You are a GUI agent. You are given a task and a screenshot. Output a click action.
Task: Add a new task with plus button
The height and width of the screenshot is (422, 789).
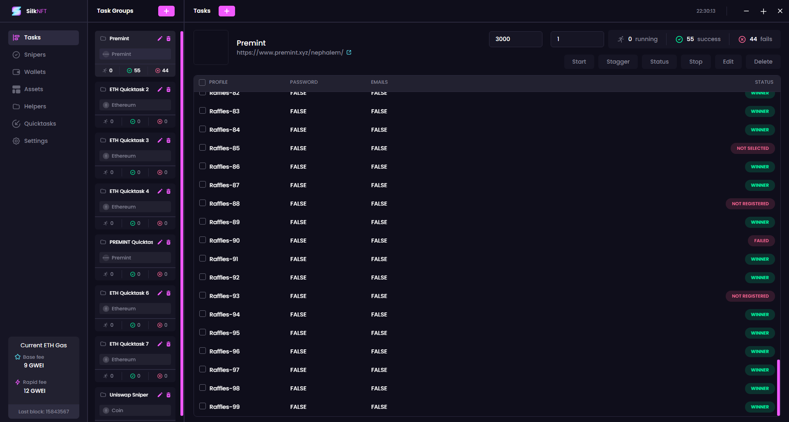click(x=226, y=11)
